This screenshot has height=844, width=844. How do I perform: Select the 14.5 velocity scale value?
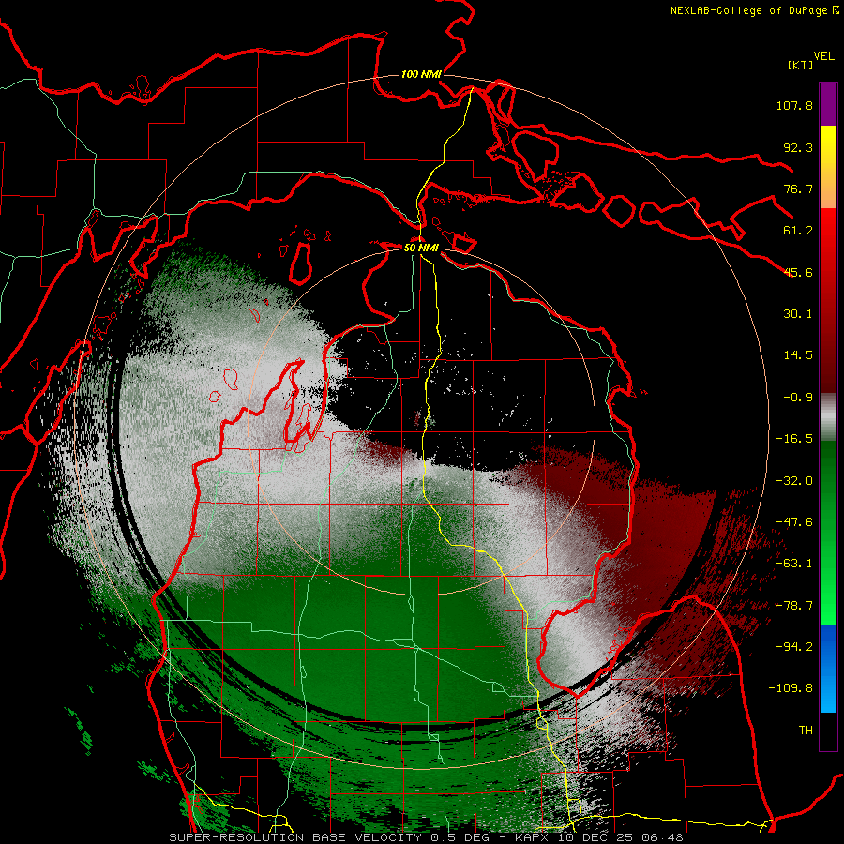[x=798, y=355]
